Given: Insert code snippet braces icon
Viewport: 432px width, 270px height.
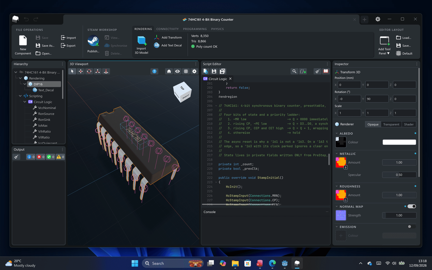Looking at the screenshot, I should 303,71.
